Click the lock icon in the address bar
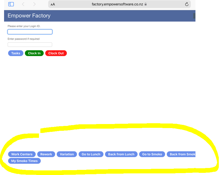 coord(146,4)
